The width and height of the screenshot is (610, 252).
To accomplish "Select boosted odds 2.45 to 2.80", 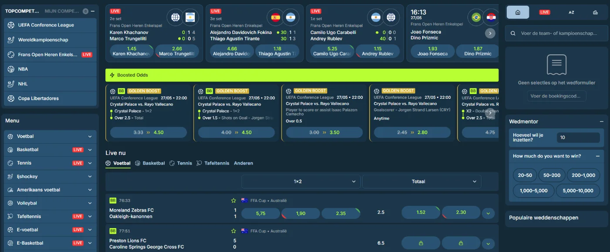I will [x=412, y=132].
